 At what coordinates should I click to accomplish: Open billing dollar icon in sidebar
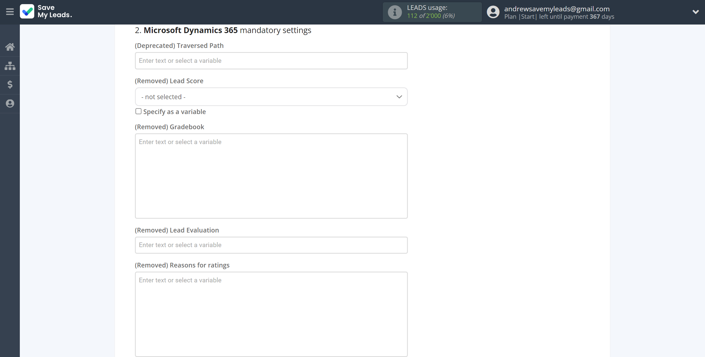tap(10, 85)
